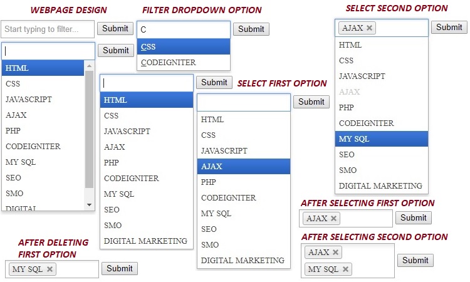Remove AJAX tag under After Selecting First Option
The width and height of the screenshot is (470, 282).
click(x=333, y=219)
